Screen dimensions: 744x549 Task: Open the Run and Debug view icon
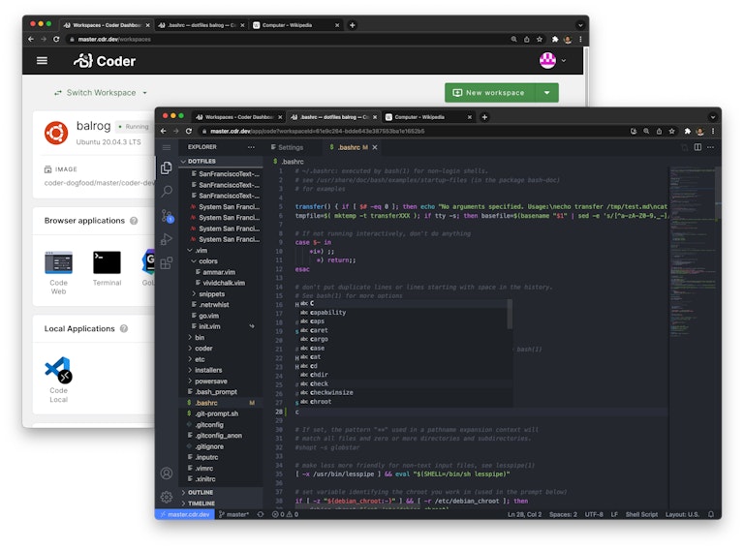tap(167, 239)
